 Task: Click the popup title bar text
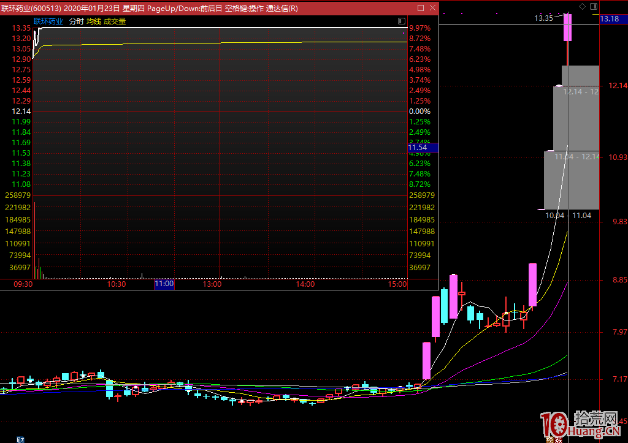[149, 8]
